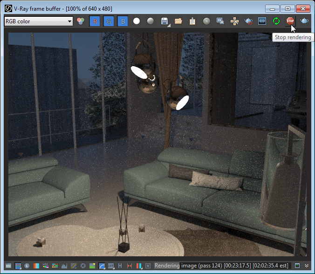The width and height of the screenshot is (315, 274).
Task: Toggle the green channel G button
Action: tap(109, 21)
